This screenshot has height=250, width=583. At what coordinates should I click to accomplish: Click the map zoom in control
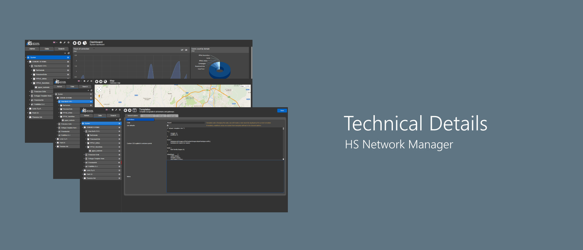(99, 100)
